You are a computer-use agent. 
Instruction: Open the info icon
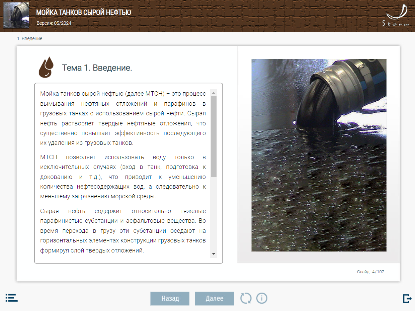coord(262,298)
